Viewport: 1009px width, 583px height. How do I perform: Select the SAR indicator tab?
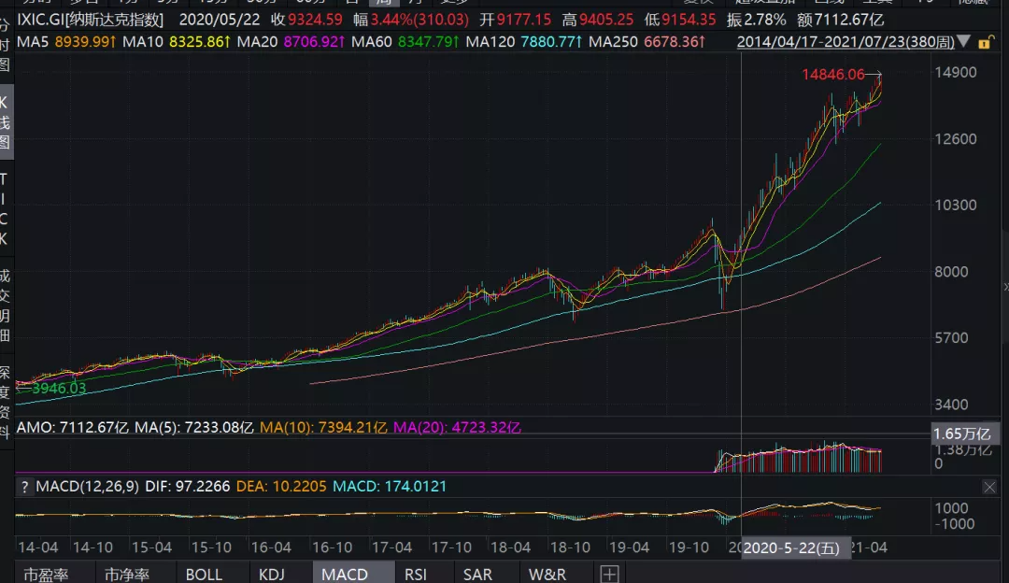tap(477, 574)
